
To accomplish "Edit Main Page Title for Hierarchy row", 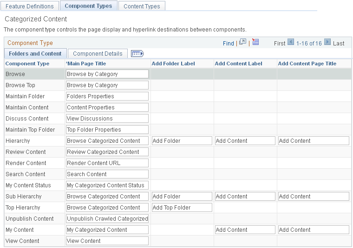I will [x=107, y=140].
